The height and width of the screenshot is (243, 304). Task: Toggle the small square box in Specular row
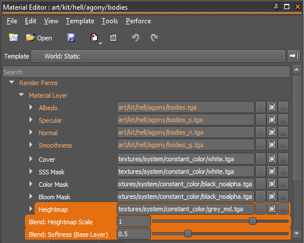(x=260, y=120)
